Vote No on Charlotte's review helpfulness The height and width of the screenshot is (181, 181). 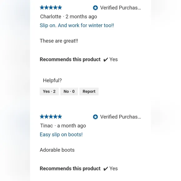(x=69, y=91)
